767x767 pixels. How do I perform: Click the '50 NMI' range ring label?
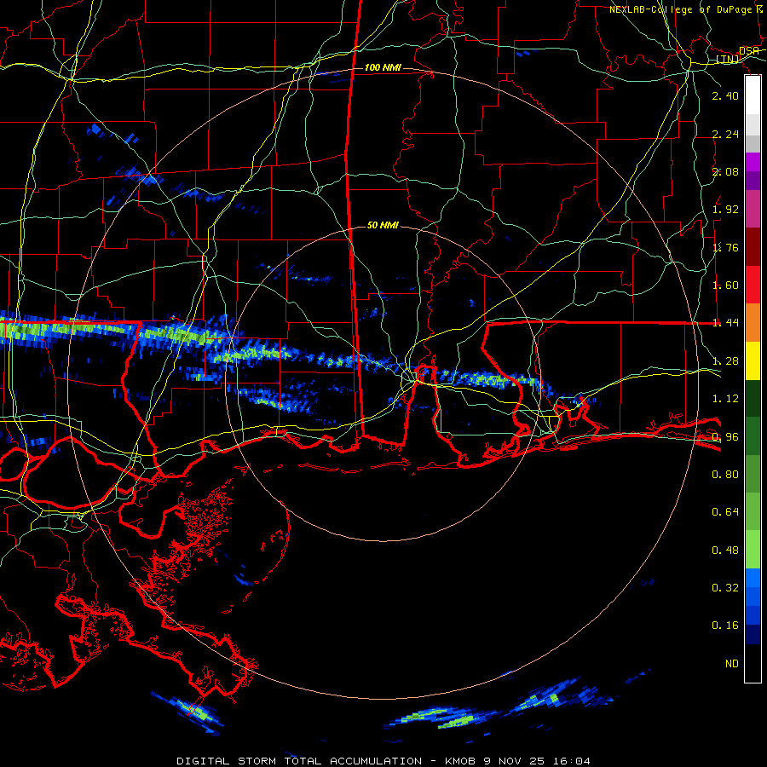click(x=383, y=225)
